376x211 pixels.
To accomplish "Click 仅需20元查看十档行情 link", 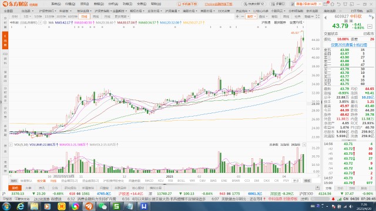I will [348, 45].
